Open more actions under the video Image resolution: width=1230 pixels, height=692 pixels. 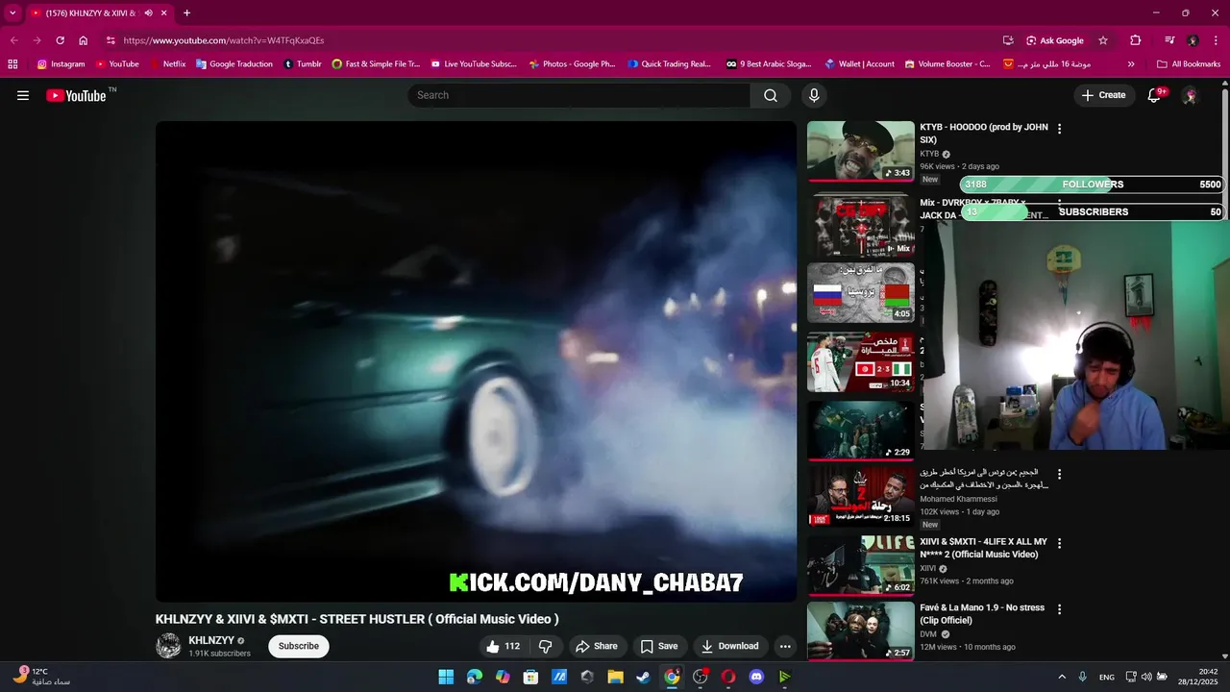785,646
